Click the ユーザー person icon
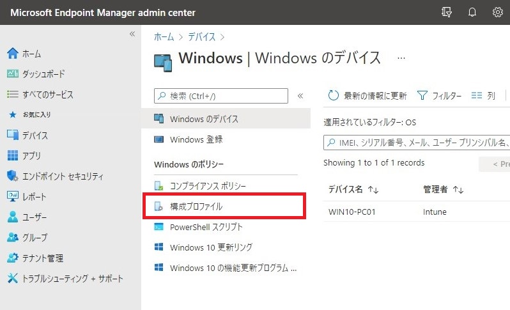 [x=13, y=217]
